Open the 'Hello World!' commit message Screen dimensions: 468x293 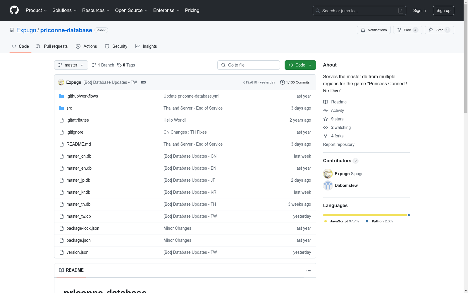pyautogui.click(x=175, y=120)
